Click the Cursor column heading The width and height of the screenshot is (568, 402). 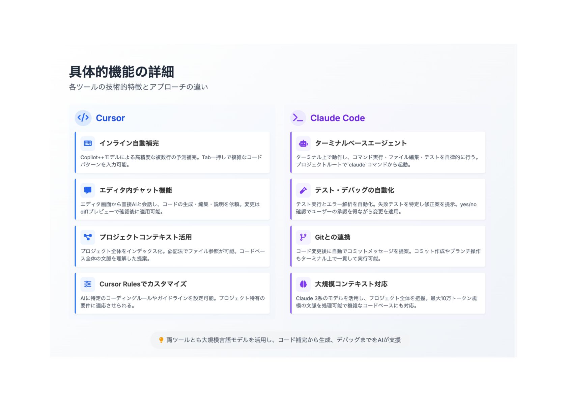110,118
